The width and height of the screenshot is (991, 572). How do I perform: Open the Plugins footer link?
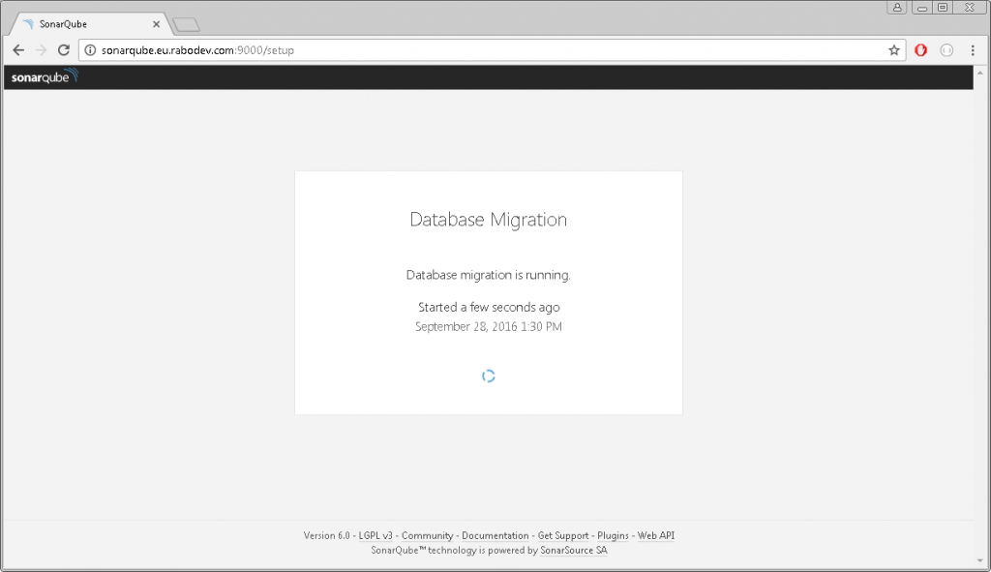click(x=613, y=535)
